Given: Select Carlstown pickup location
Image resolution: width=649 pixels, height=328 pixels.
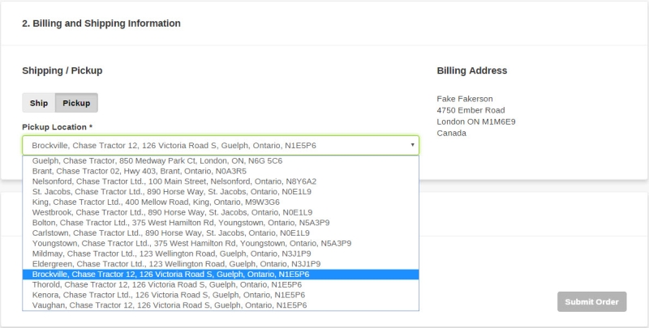Looking at the screenshot, I should 221,233.
